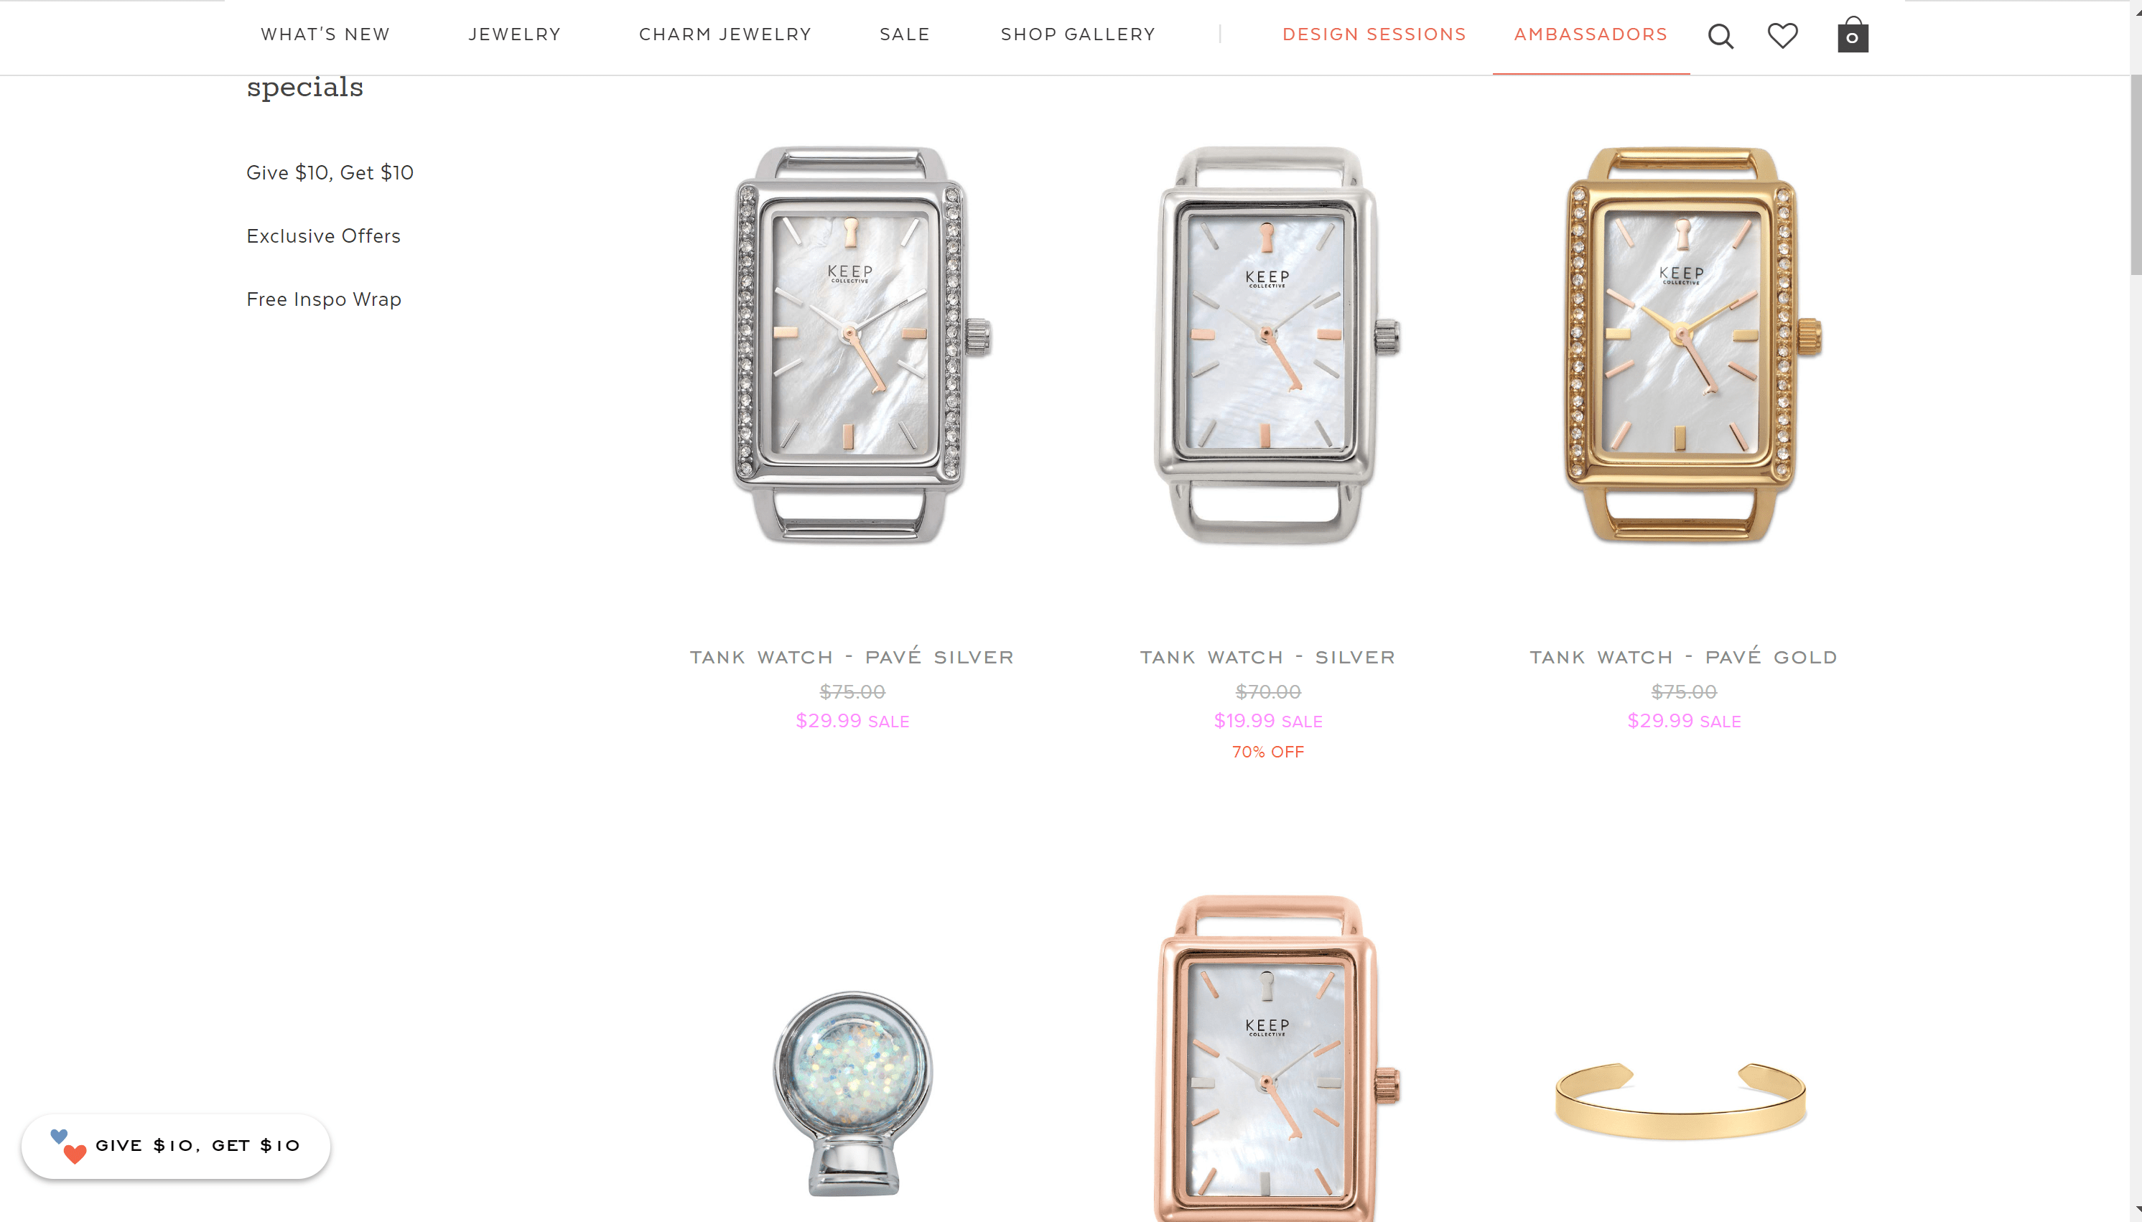Open the Give $10, Get $10 sidebar link

pos(330,173)
